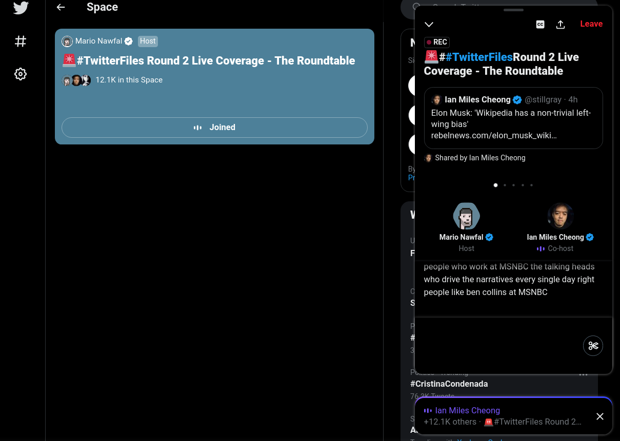Select Ian Miles Cheong co-host avatar
620x441 pixels.
pos(560,216)
